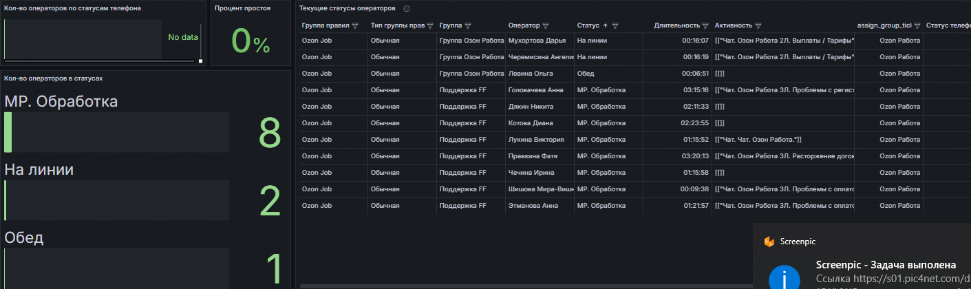Screen dimensions: 971x289
Task: Select operator cell Котова Диана
Action: pos(540,123)
